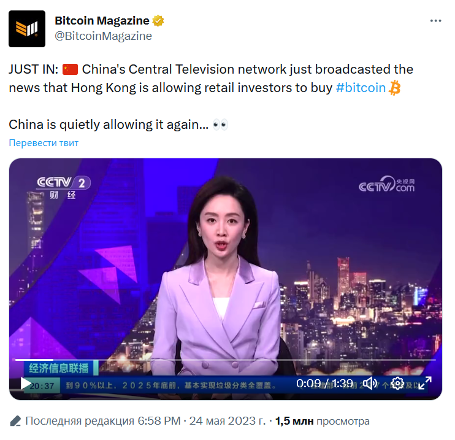
Task: Open video settings gear icon
Action: [x=397, y=384]
